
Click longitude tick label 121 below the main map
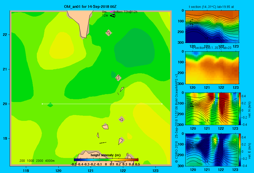point(91,170)
